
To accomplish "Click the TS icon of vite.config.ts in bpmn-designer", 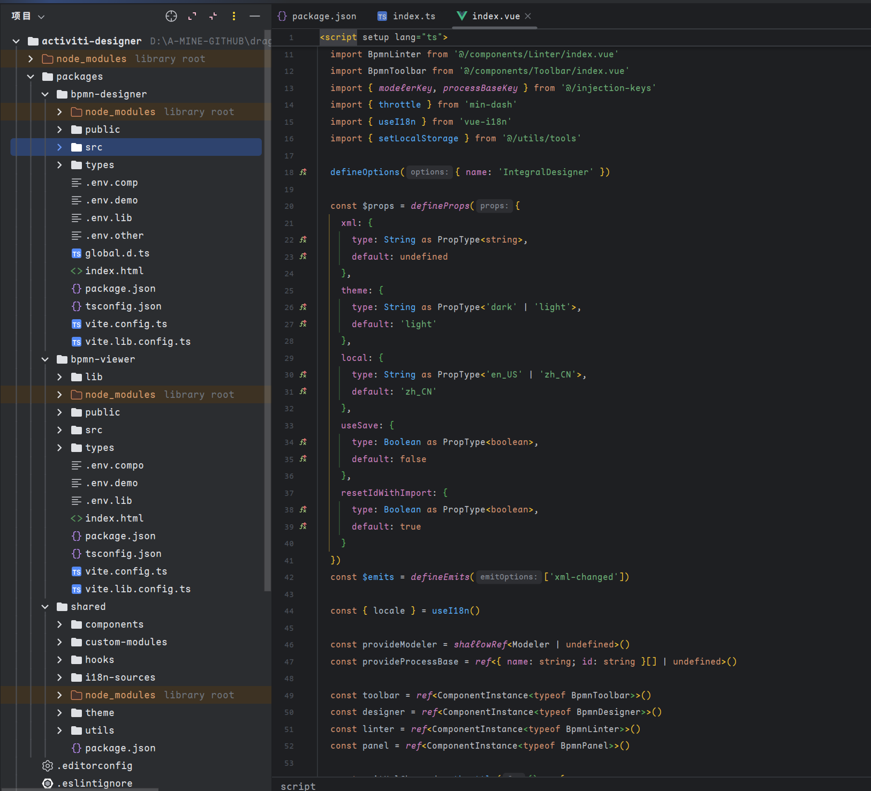I will pyautogui.click(x=77, y=324).
